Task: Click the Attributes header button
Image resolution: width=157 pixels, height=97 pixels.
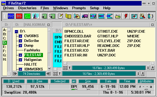Action: (x=146, y=81)
